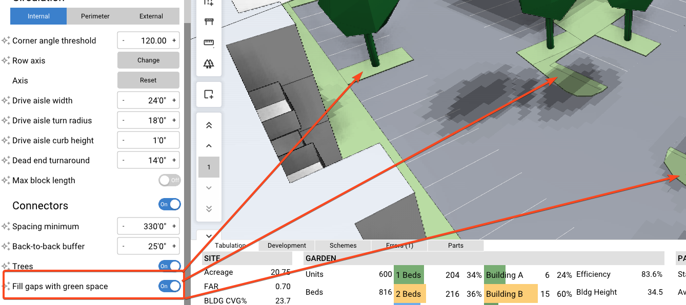
Task: Increase Drive aisle turn radius with plus
Action: (x=174, y=121)
